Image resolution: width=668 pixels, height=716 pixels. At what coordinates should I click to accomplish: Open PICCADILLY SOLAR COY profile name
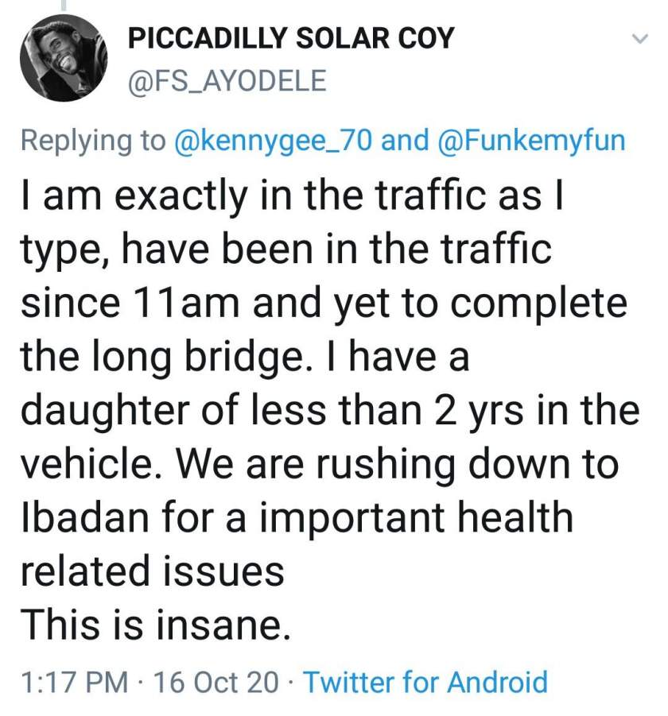coord(291,38)
